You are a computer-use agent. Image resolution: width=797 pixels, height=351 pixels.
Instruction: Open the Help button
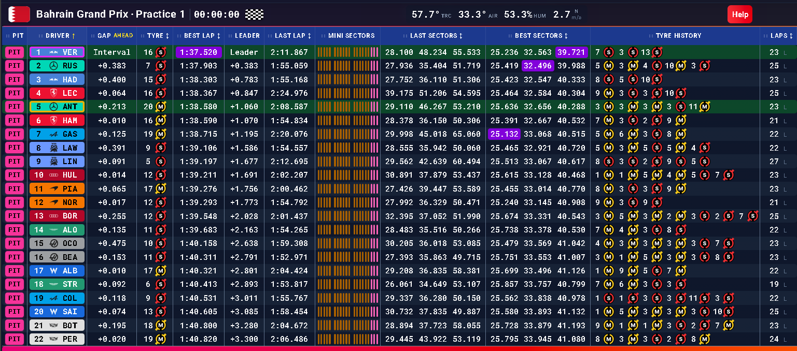click(740, 14)
